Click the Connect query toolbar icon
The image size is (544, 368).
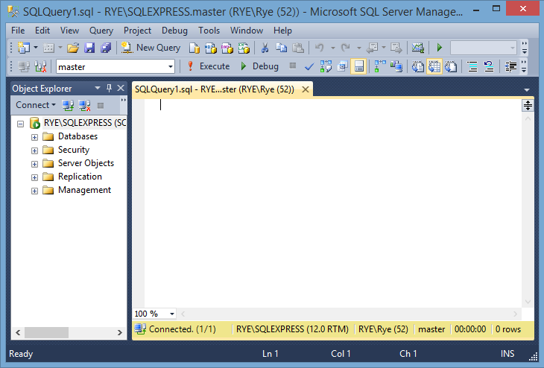tap(24, 66)
